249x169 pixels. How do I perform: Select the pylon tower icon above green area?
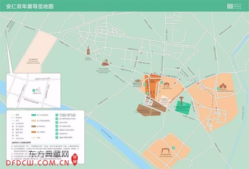(181, 101)
